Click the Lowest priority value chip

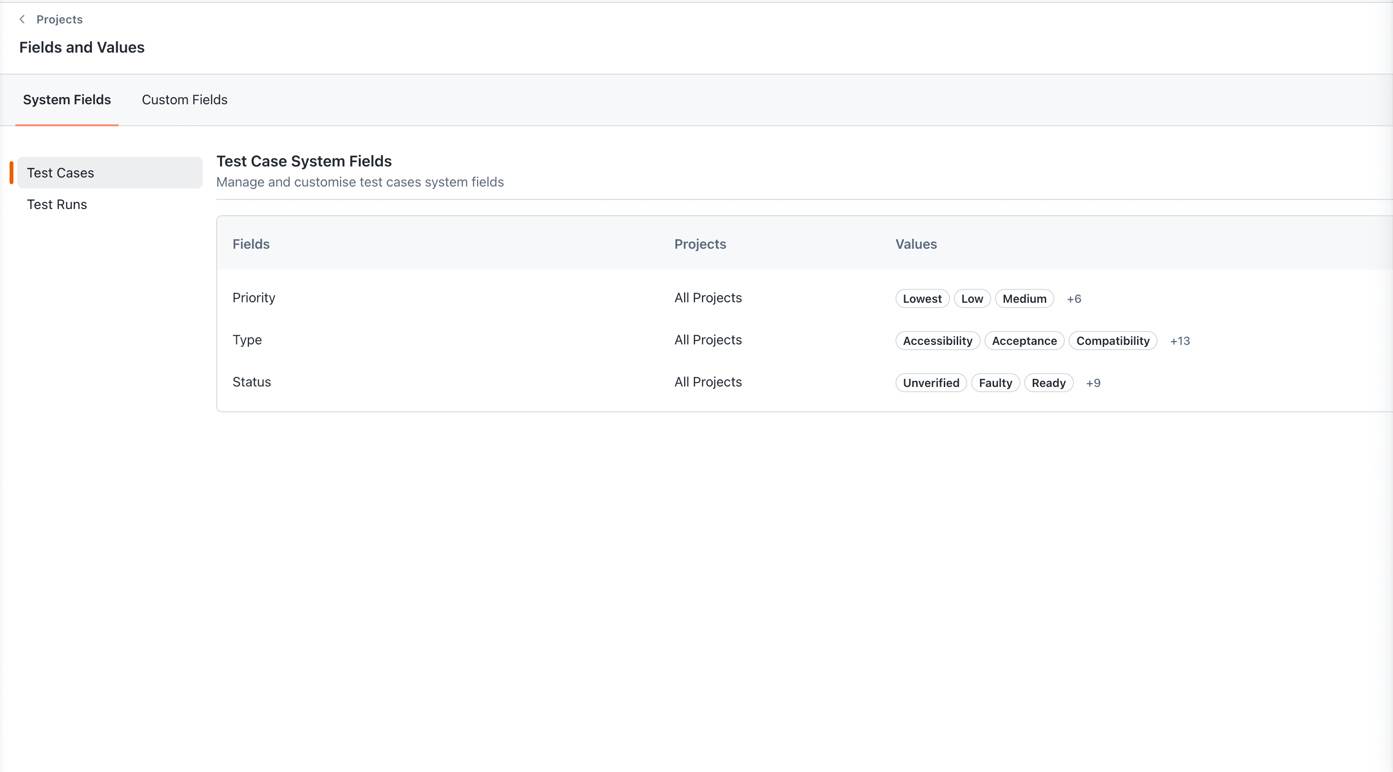coord(922,299)
